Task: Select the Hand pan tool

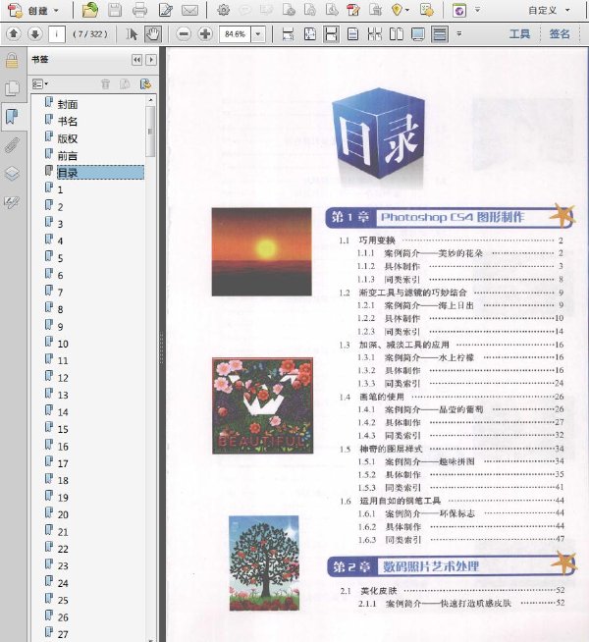Action: click(x=153, y=34)
